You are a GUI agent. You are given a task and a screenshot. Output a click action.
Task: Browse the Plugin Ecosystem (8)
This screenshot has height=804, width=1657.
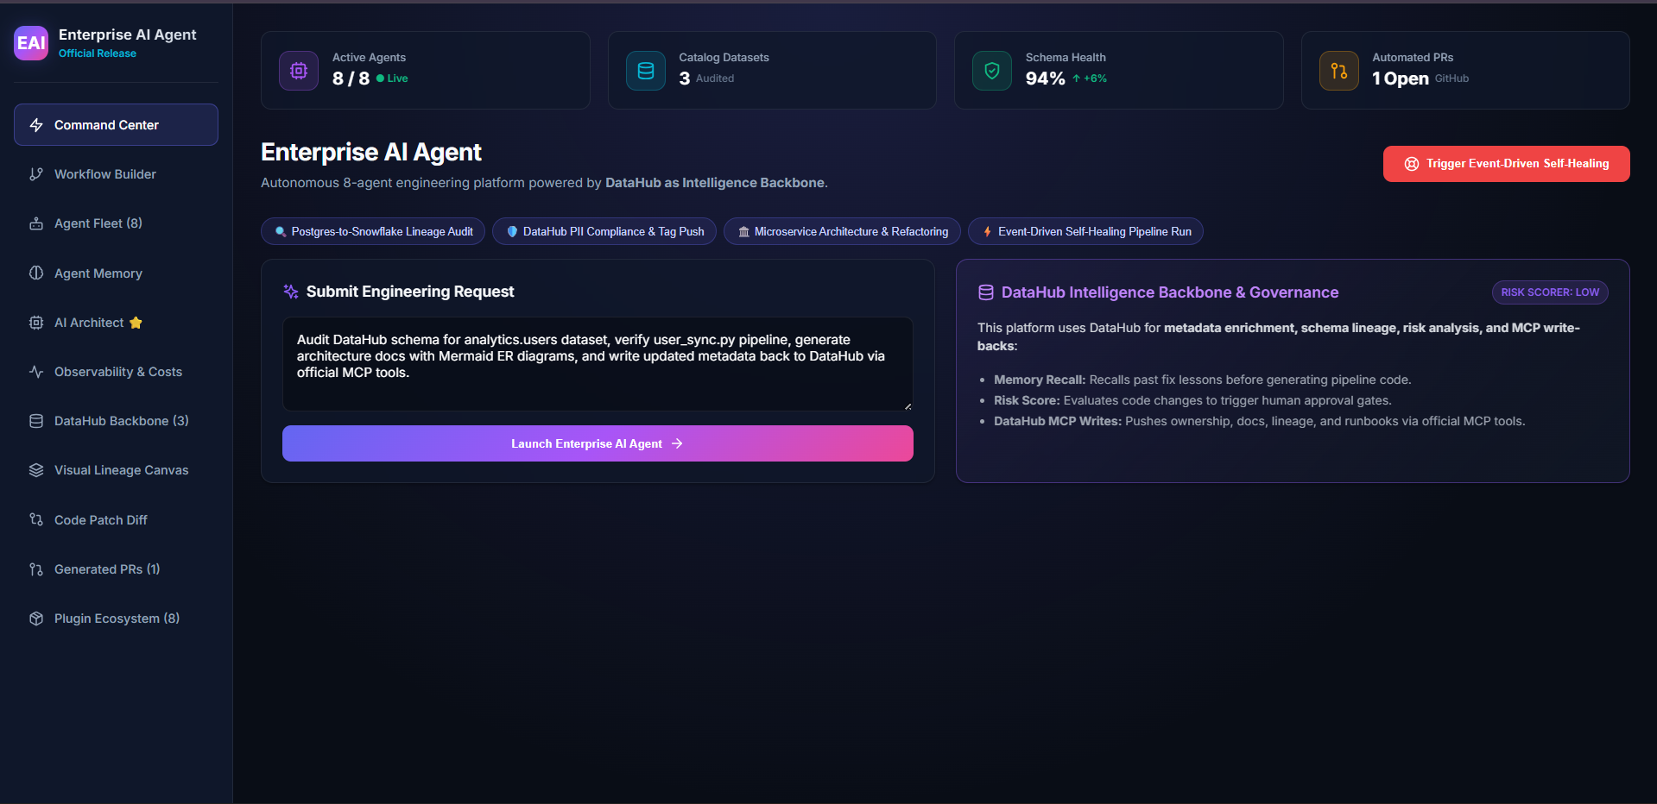pyautogui.click(x=116, y=619)
